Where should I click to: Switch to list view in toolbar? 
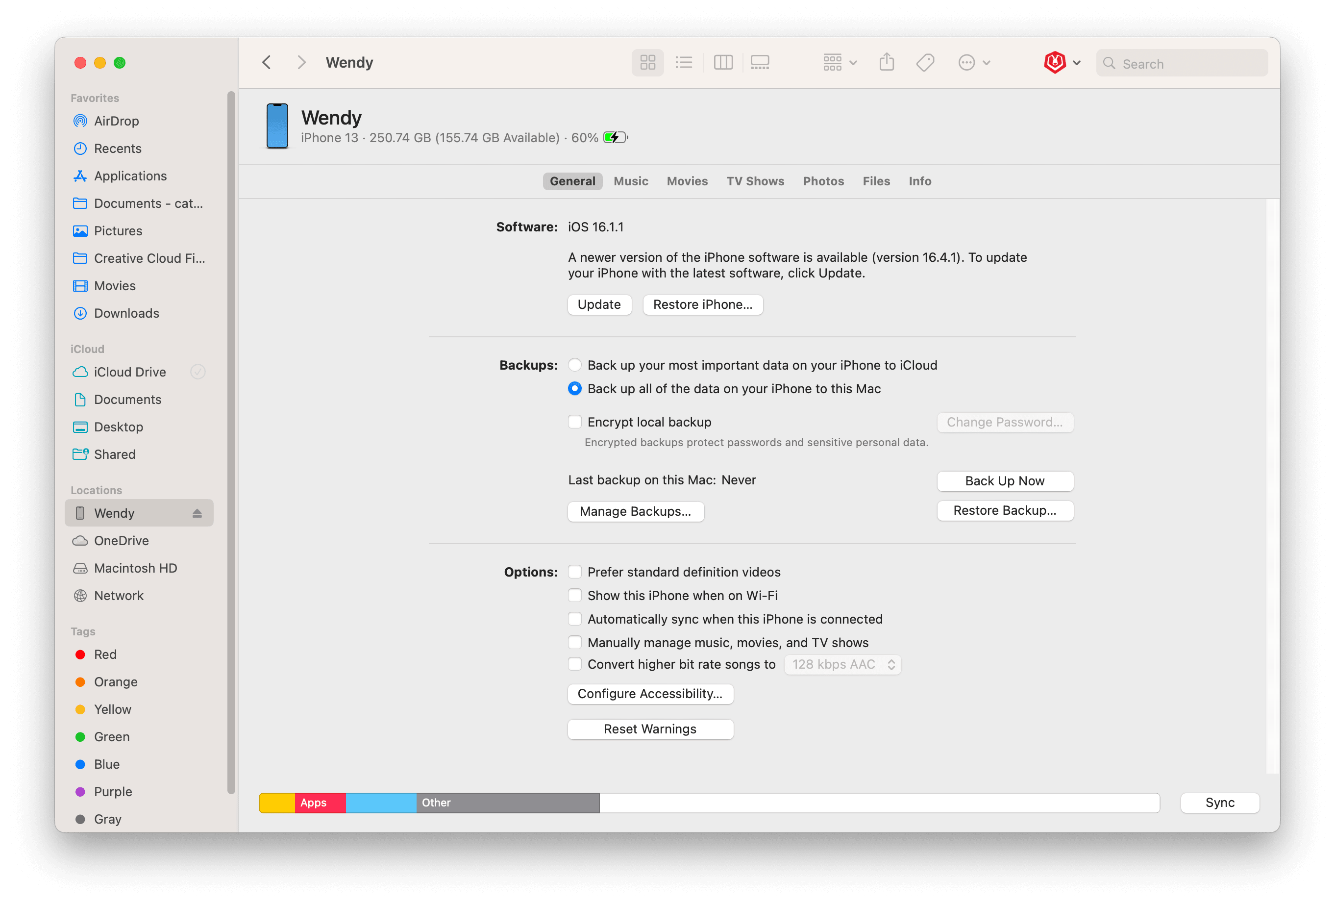pyautogui.click(x=684, y=63)
